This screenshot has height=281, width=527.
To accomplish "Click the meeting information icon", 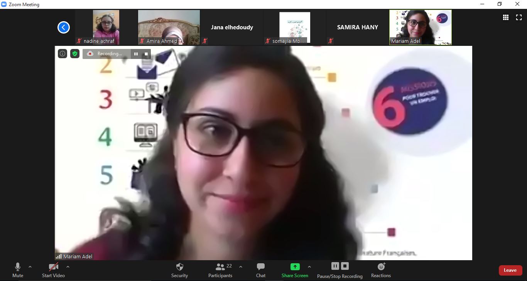I will [x=62, y=54].
